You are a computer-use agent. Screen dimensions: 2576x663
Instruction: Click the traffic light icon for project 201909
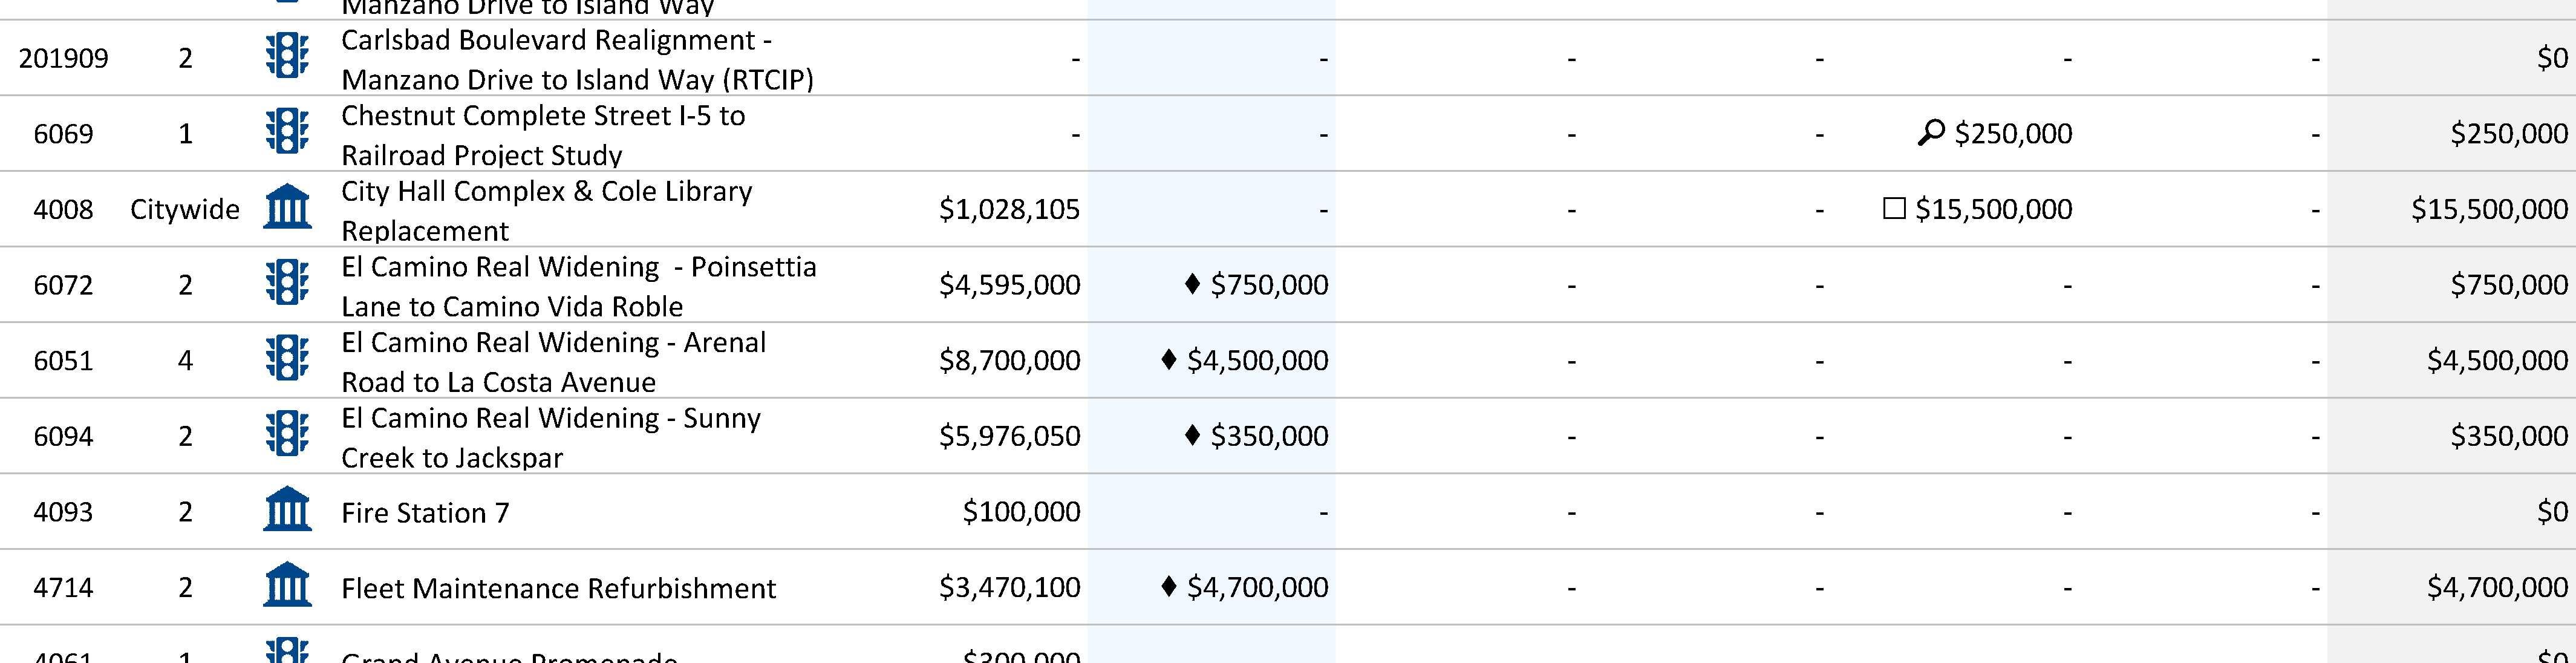(x=287, y=56)
